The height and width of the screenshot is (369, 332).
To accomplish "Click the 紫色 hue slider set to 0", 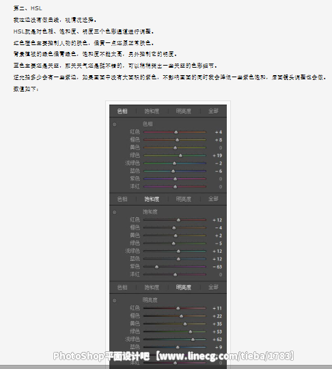I will click(x=175, y=179).
